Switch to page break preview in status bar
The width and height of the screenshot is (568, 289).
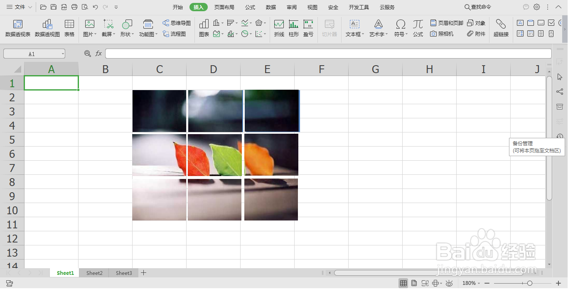425,283
